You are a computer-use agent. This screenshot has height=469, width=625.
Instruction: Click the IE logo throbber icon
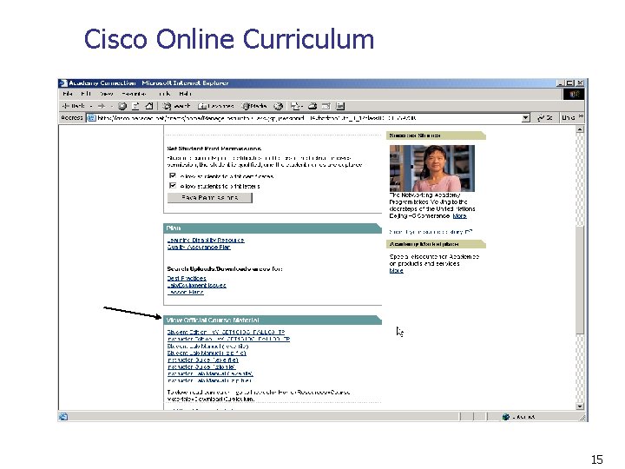coord(574,94)
